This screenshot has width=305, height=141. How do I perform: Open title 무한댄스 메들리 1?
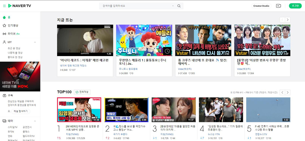click(143, 62)
